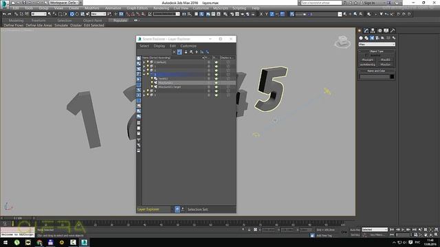
Task: Open the Modify command panel tab
Action: coord(366,30)
